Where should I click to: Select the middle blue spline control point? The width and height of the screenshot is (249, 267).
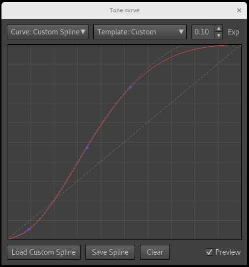coord(87,148)
